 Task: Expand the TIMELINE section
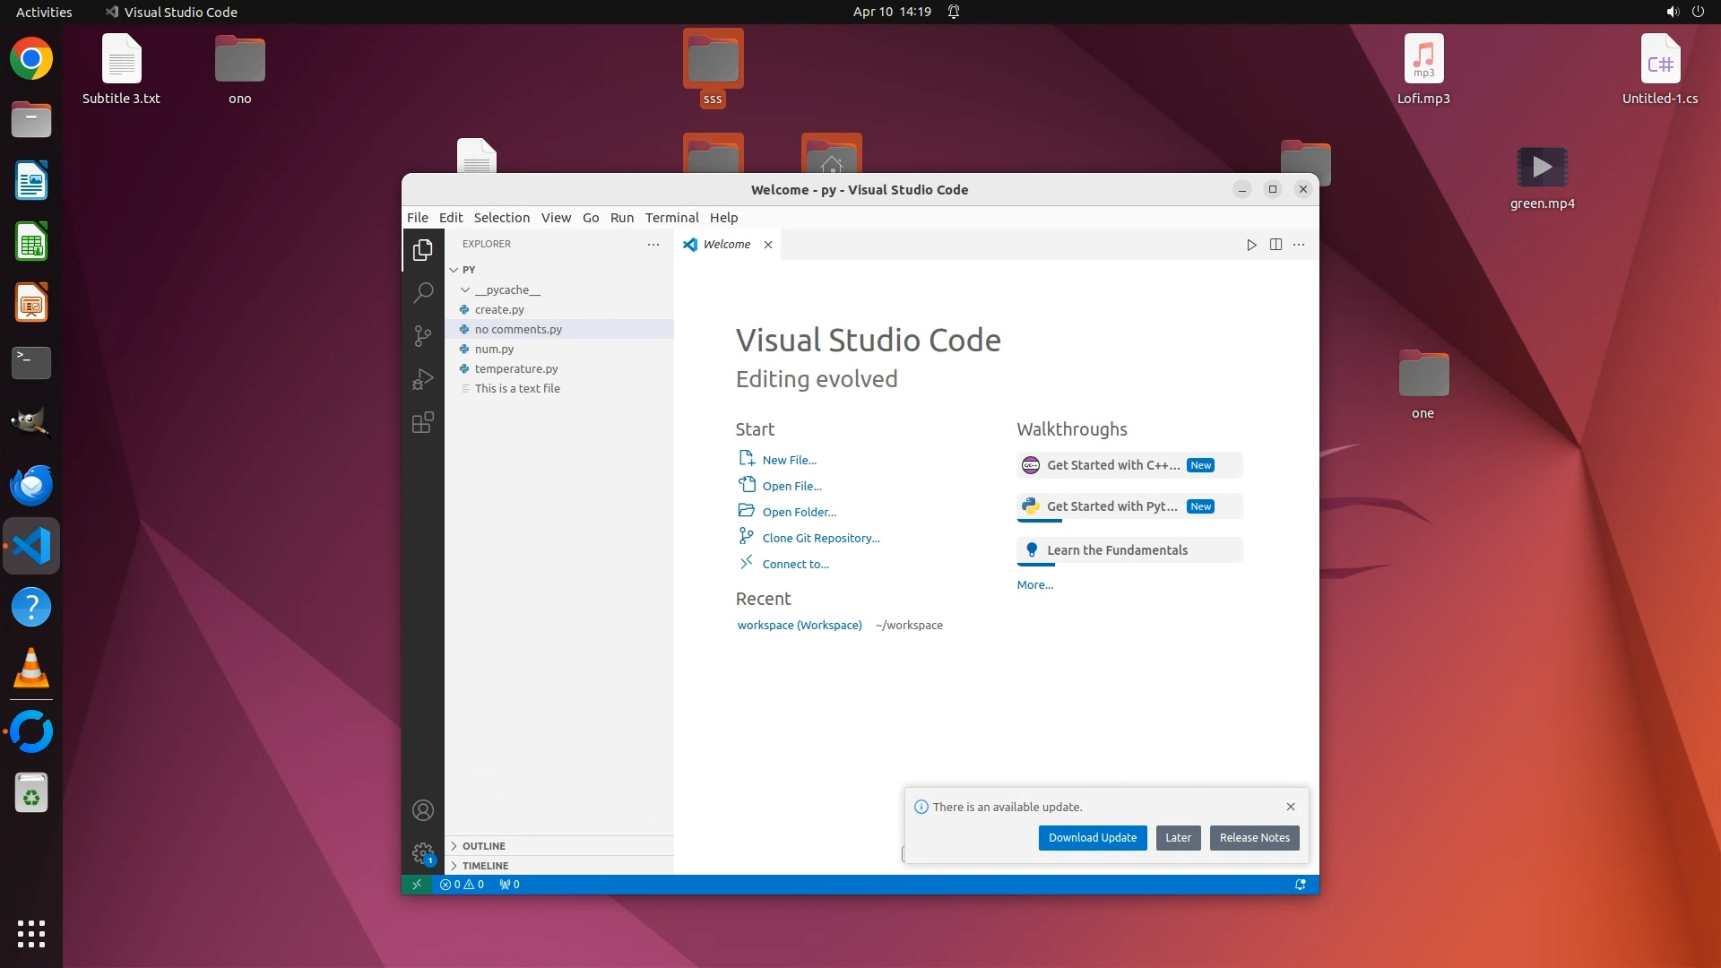click(485, 866)
